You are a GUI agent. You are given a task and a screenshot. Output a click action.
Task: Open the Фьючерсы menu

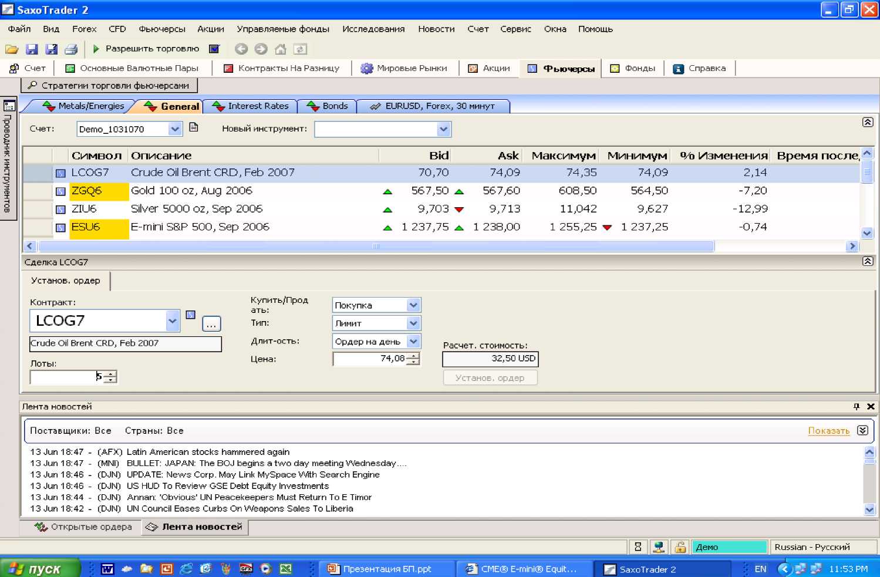[162, 29]
